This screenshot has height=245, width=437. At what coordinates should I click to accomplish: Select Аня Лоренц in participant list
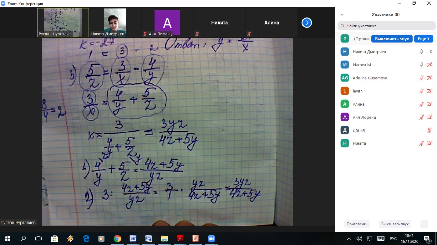(x=364, y=117)
